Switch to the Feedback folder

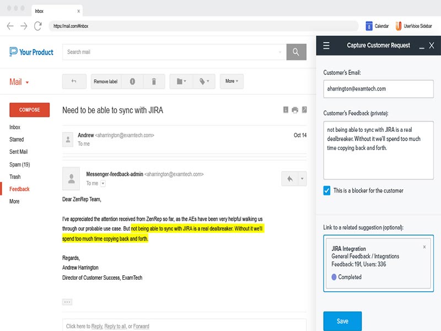point(19,189)
